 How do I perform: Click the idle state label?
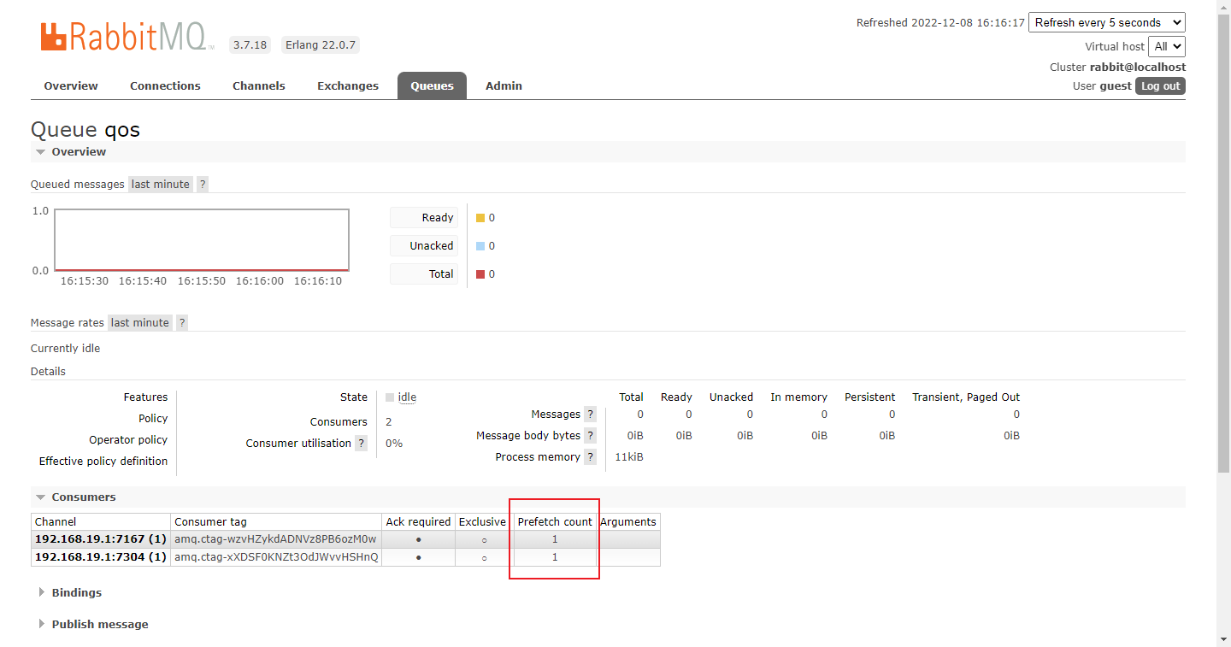pos(407,397)
